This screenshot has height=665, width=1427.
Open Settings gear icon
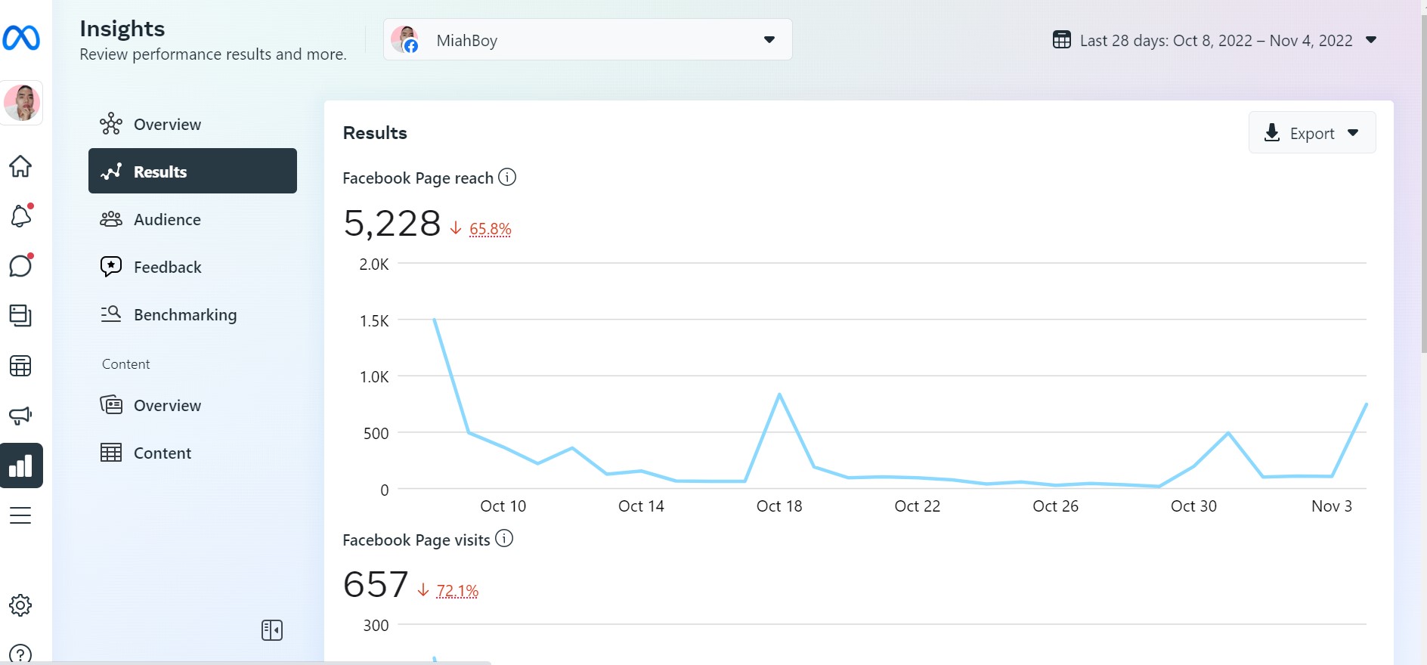pyautogui.click(x=20, y=605)
